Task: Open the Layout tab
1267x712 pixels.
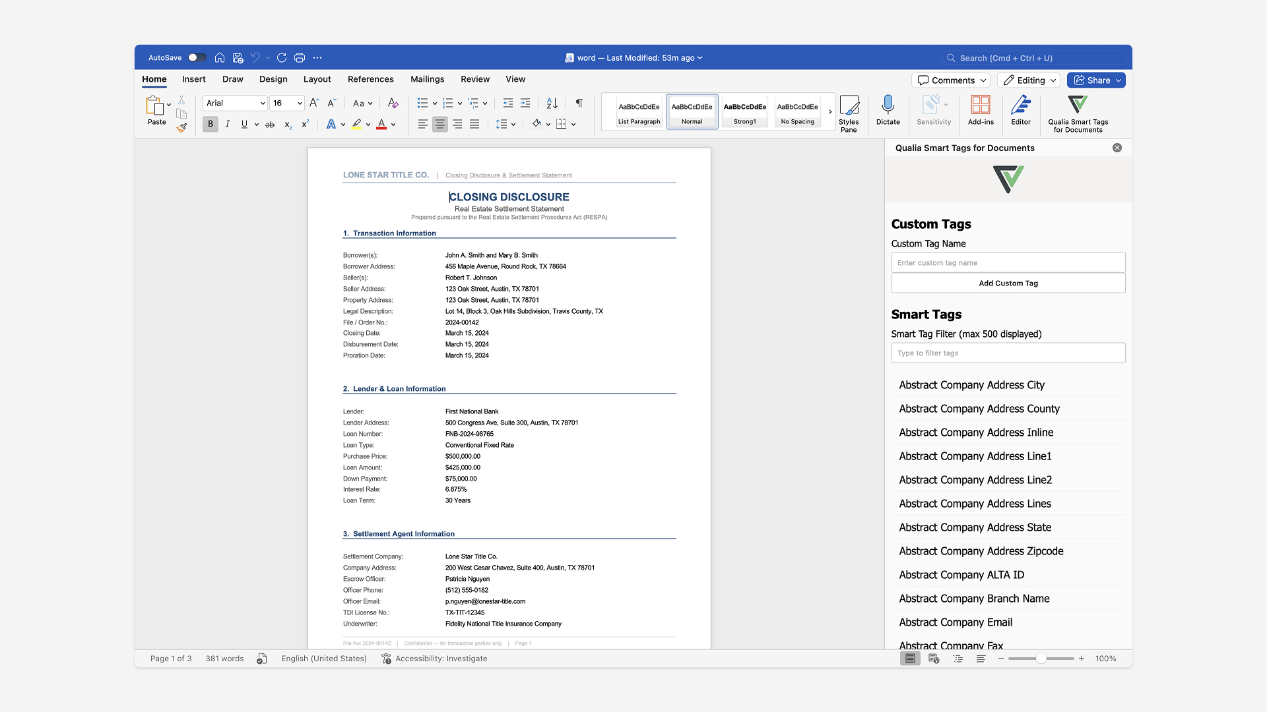Action: point(317,79)
